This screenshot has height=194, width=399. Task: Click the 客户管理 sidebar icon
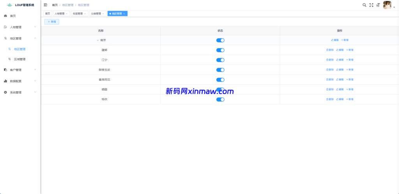point(5,70)
